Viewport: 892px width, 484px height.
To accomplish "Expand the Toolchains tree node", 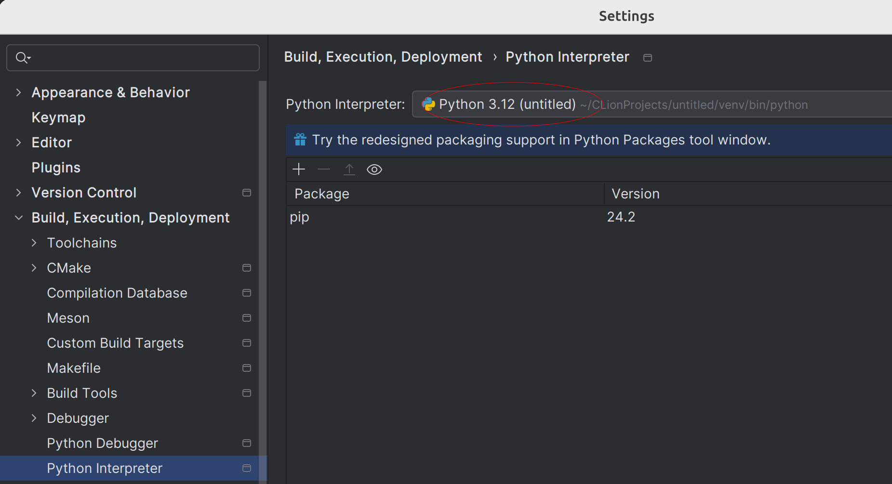I will [x=34, y=243].
